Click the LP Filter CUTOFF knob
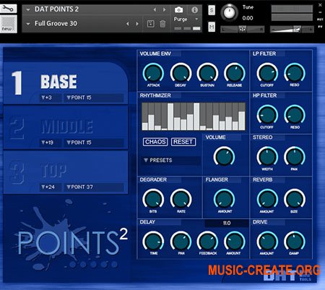This screenshot has height=290, width=325. pyautogui.click(x=267, y=73)
